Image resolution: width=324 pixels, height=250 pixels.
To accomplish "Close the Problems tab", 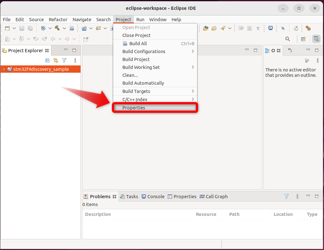I will 114,197.
